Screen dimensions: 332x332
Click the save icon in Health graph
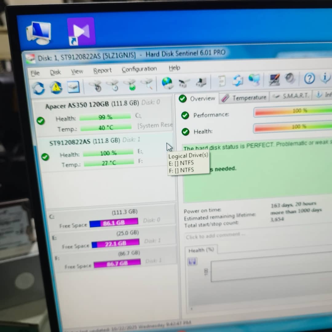192,262
